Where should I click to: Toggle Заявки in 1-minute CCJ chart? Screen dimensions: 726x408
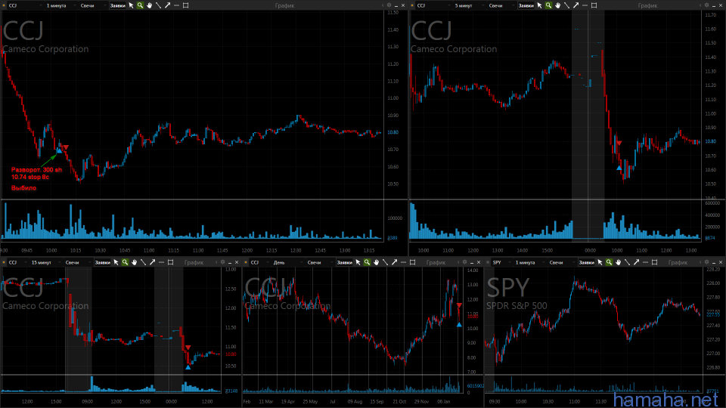tap(118, 5)
